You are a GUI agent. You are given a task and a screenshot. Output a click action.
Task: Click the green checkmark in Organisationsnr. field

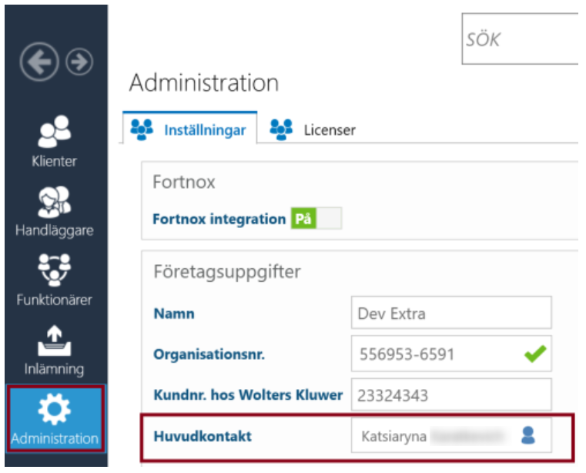point(535,354)
